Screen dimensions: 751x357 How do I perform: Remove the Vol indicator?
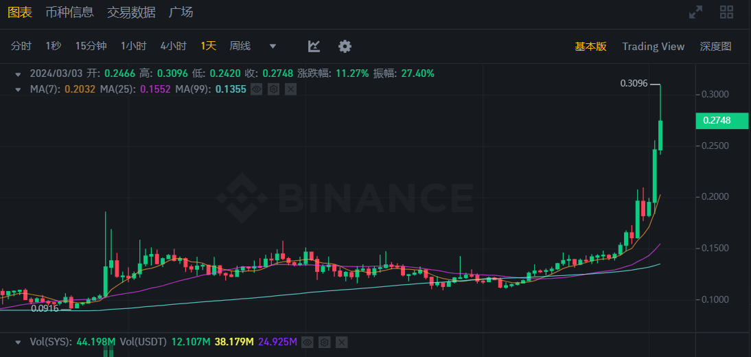coord(342,342)
